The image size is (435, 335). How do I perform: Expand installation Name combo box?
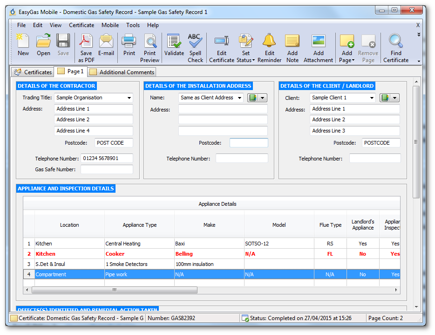click(239, 98)
